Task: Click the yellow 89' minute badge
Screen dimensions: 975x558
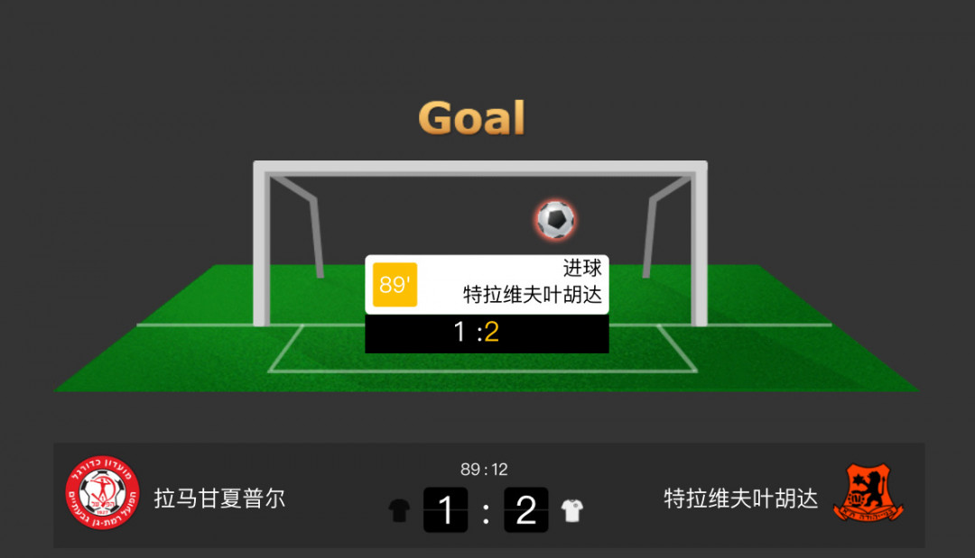Action: pyautogui.click(x=395, y=285)
